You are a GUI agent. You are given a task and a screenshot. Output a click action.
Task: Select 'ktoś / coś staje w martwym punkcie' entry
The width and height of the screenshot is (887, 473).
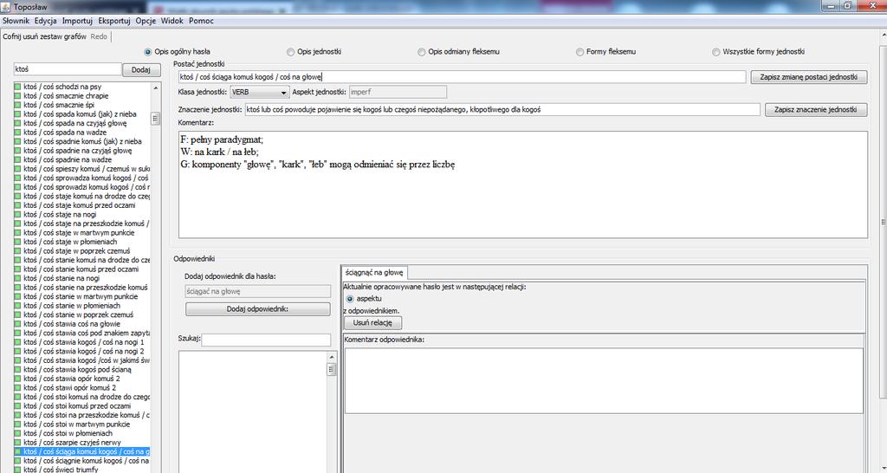pyautogui.click(x=79, y=232)
